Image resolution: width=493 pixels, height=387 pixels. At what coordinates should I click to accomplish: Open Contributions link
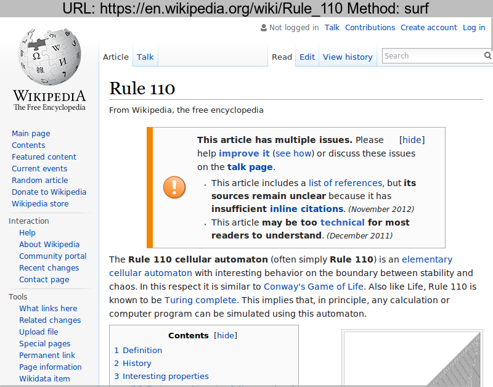click(370, 28)
